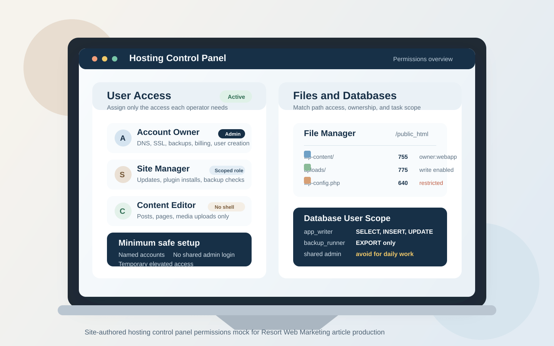Click the yellow window dot
Image resolution: width=554 pixels, height=346 pixels.
tap(105, 59)
